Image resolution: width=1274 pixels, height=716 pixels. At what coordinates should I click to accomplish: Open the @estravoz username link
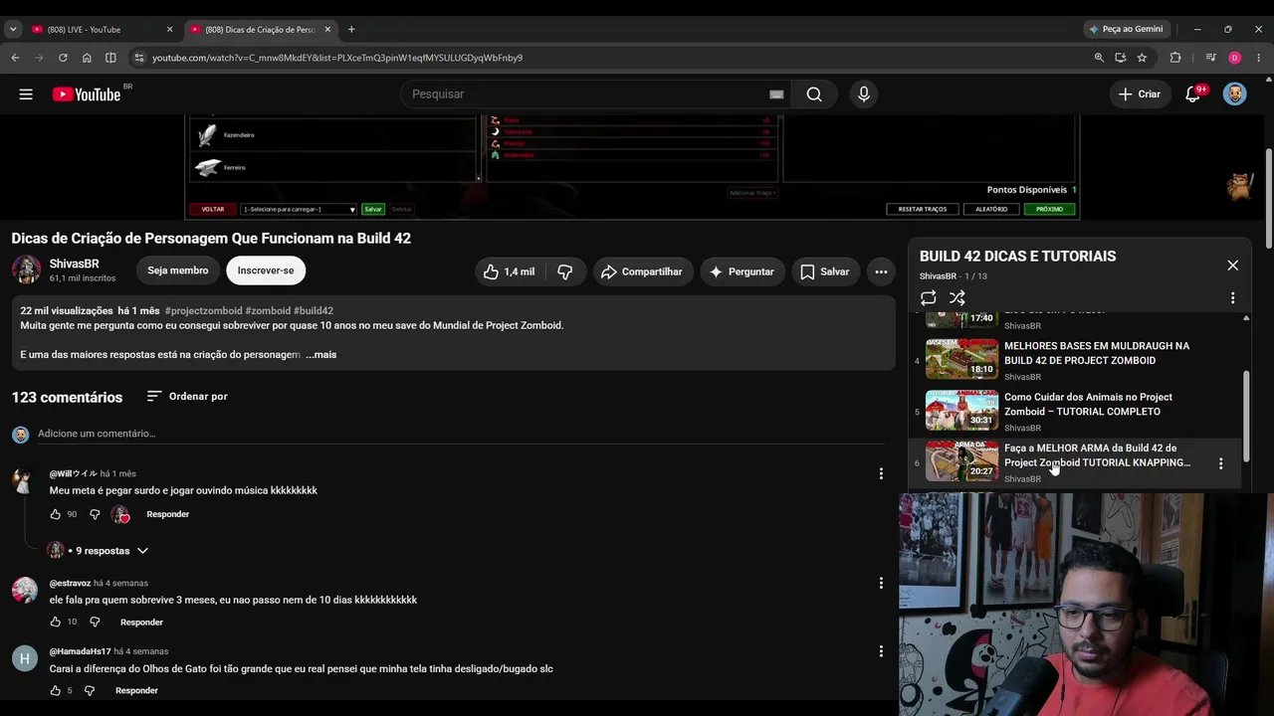pyautogui.click(x=70, y=584)
